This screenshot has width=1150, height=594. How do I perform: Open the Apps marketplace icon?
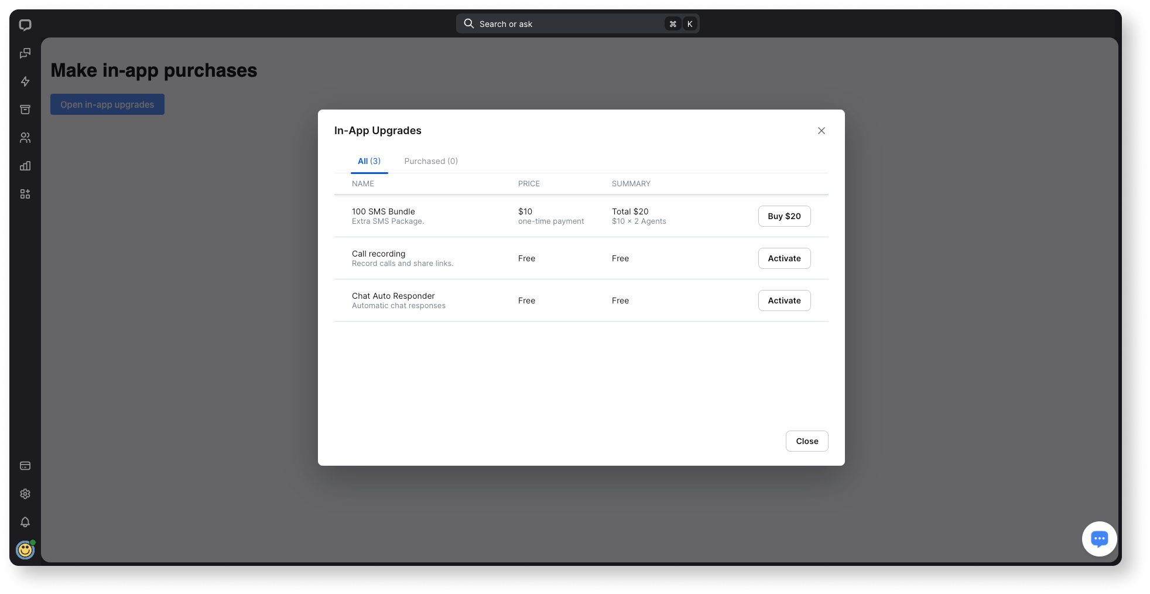click(x=25, y=193)
